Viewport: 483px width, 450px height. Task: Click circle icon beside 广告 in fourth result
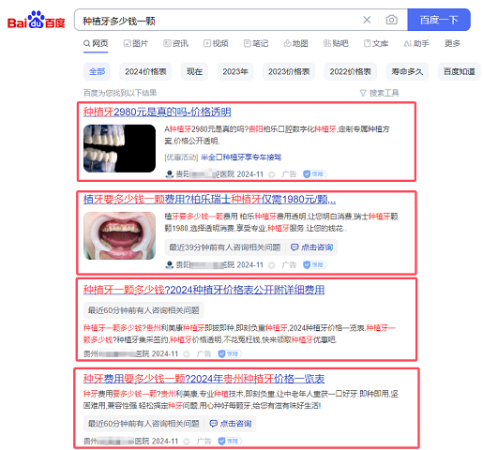coord(187,442)
